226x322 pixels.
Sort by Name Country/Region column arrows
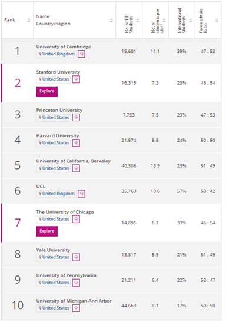point(111,20)
